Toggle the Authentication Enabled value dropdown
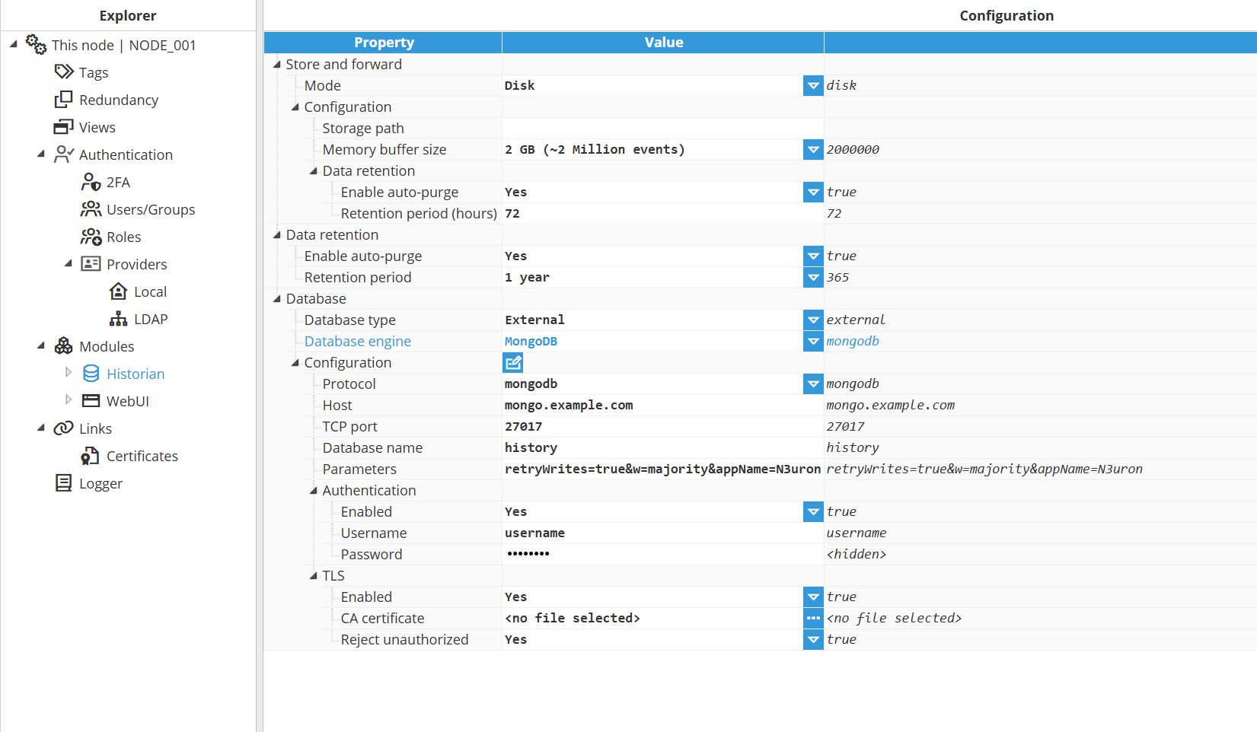The image size is (1257, 732). tap(813, 512)
